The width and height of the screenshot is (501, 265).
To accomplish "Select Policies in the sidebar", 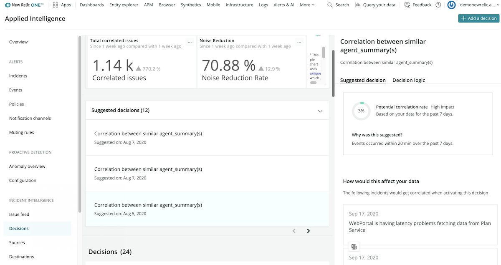I will pyautogui.click(x=17, y=104).
